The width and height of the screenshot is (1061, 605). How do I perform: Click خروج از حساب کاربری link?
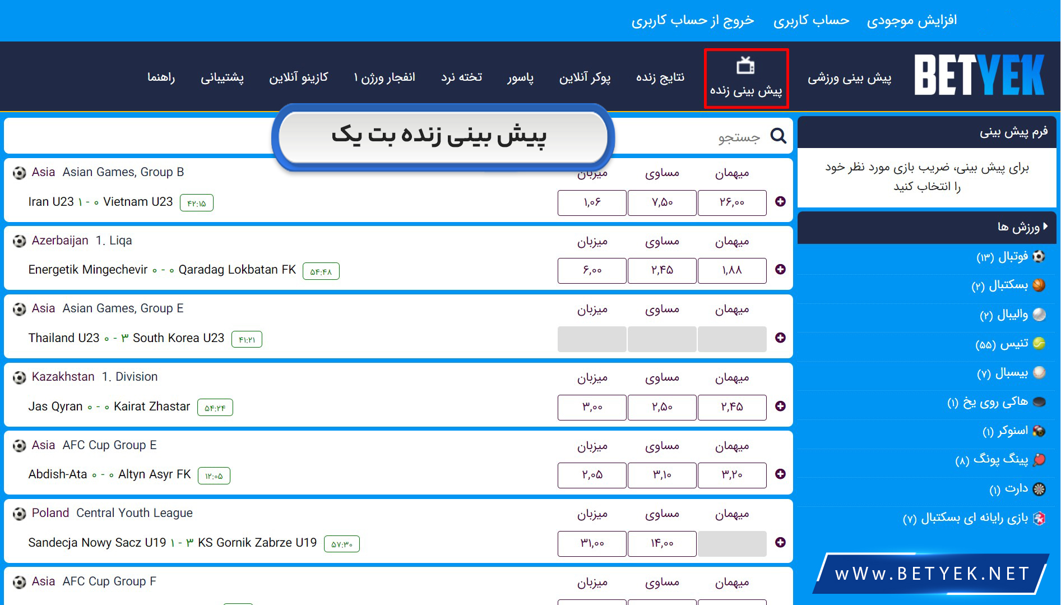click(693, 21)
